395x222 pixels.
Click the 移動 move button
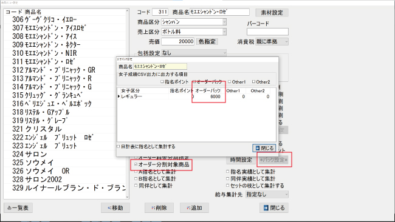115,208
